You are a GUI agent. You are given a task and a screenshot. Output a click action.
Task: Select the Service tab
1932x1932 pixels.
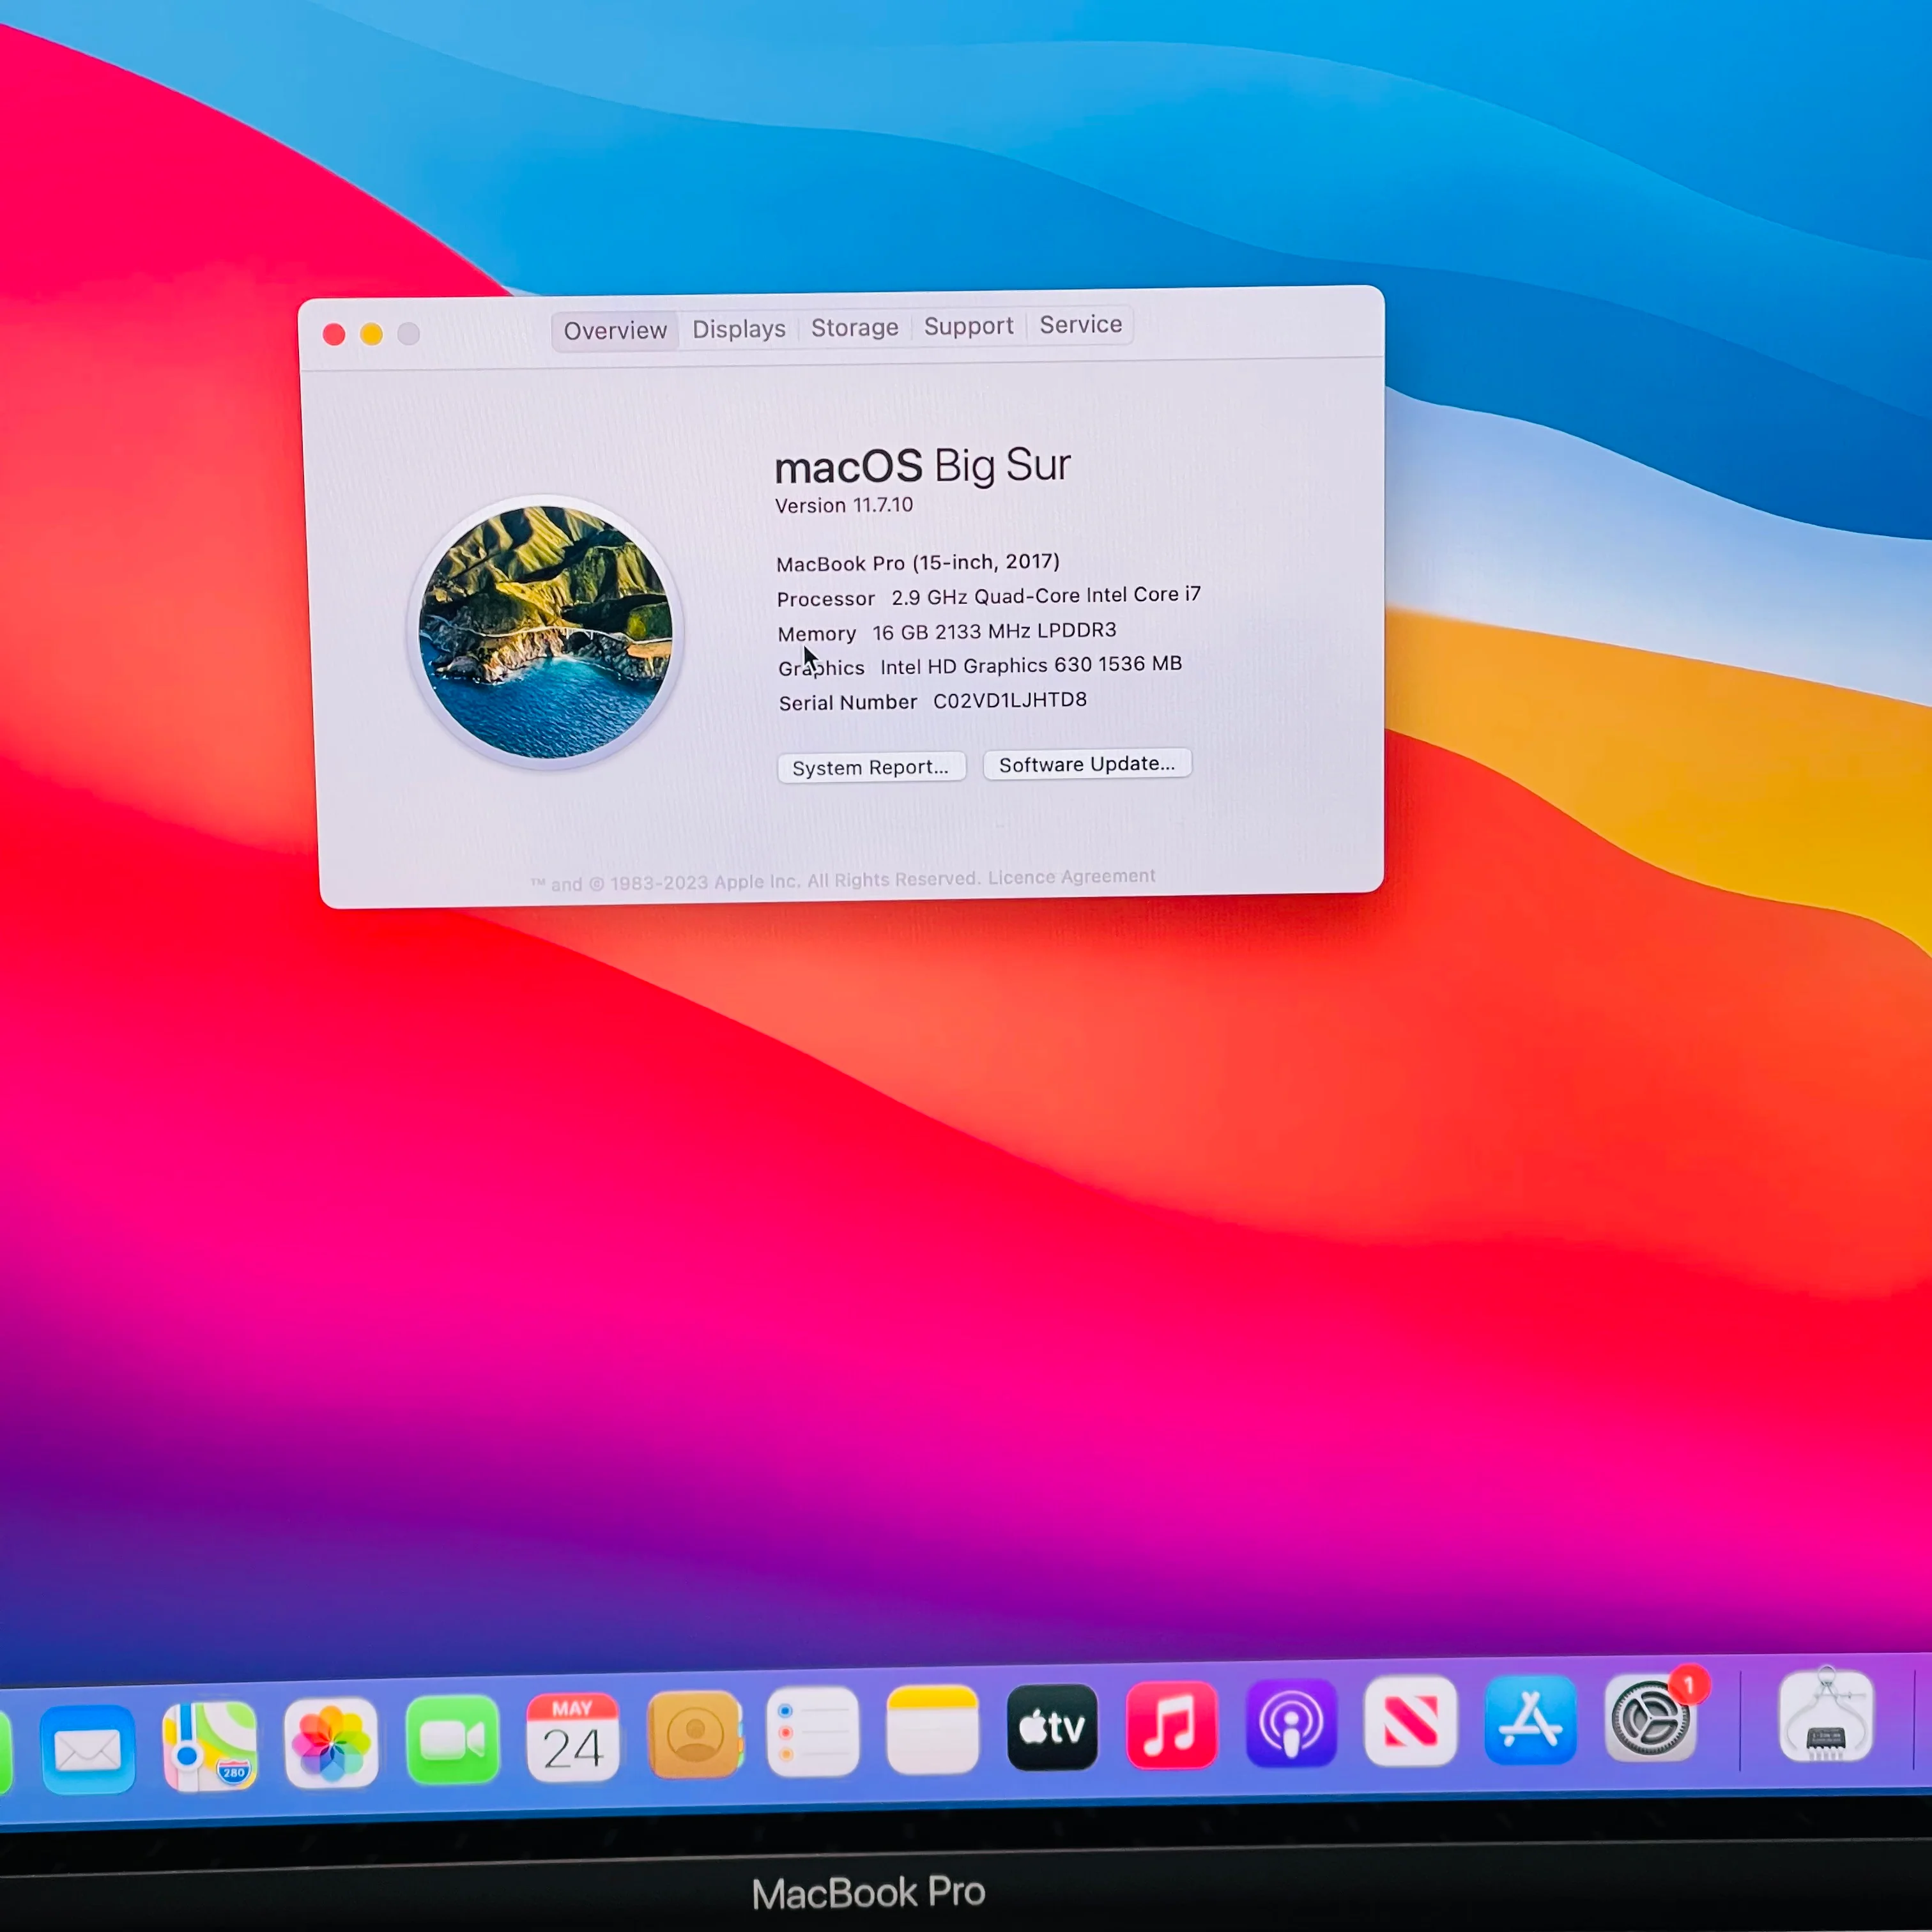point(1081,325)
